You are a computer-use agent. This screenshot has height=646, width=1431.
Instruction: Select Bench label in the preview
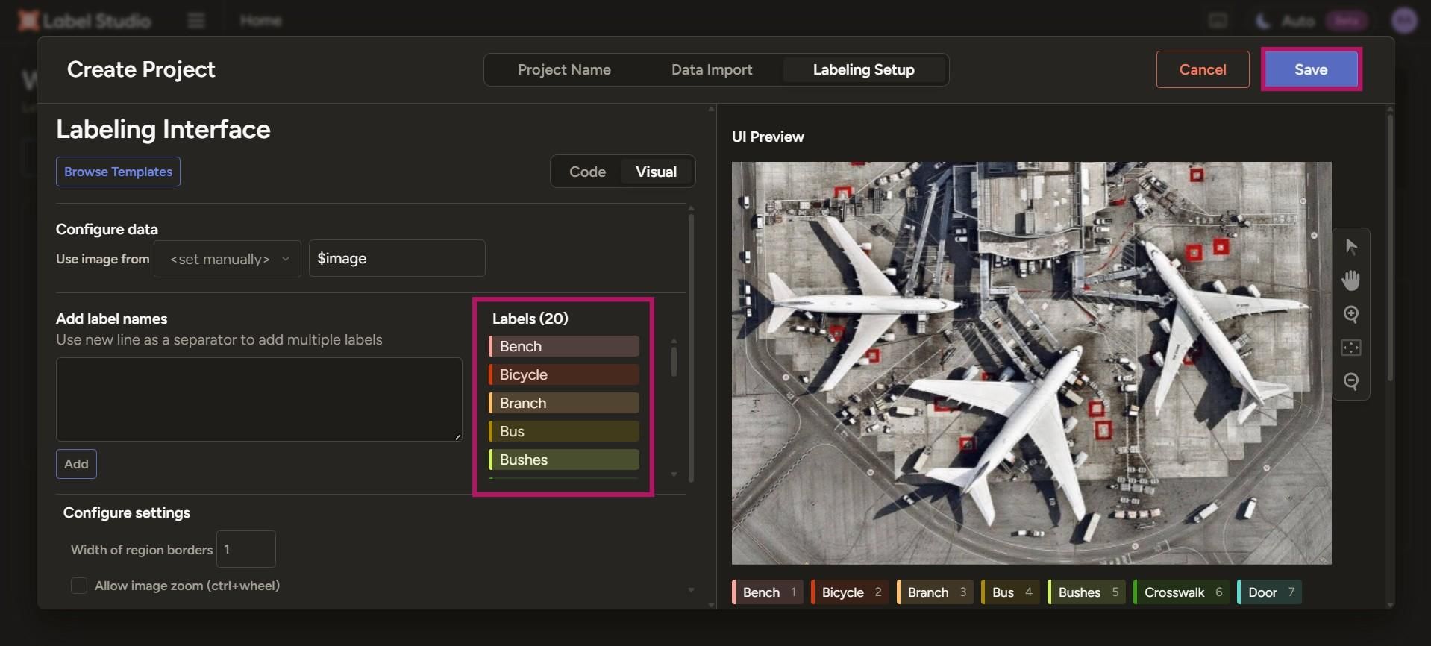[768, 592]
